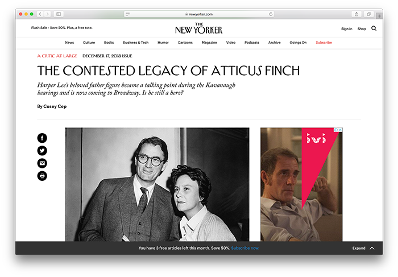Expand the subscription banner chevron
This screenshot has height=277, width=398.
click(372, 248)
